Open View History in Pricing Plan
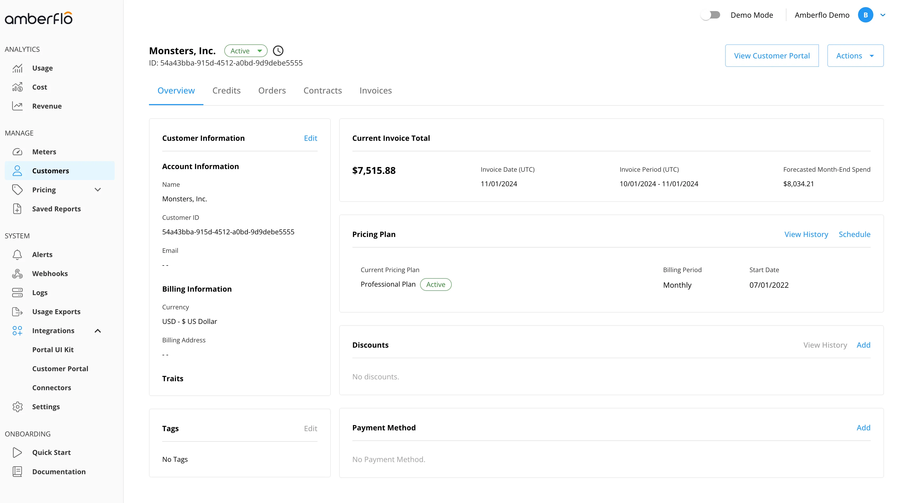Image resolution: width=904 pixels, height=503 pixels. [806, 234]
